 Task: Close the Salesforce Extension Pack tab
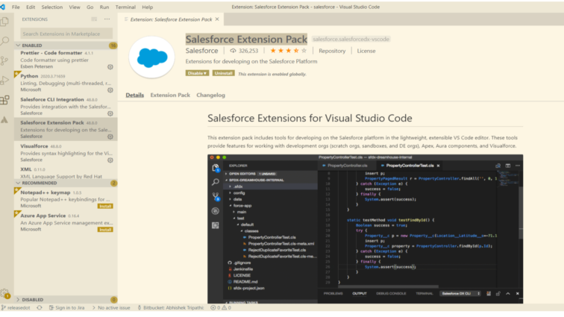[x=217, y=19]
